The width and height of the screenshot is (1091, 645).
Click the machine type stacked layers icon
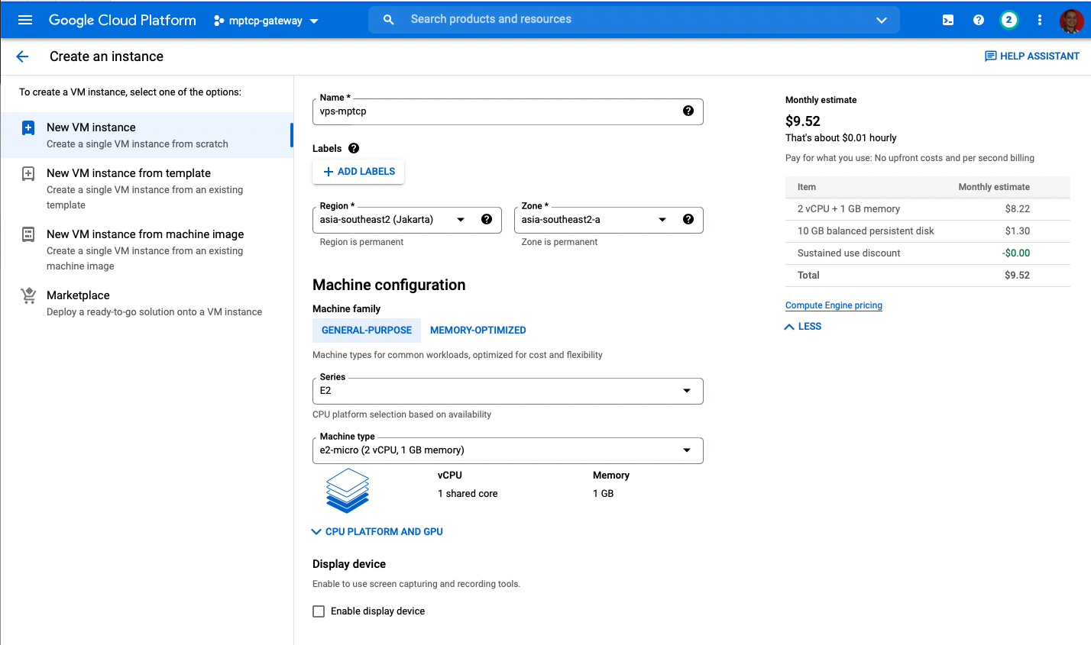(348, 490)
